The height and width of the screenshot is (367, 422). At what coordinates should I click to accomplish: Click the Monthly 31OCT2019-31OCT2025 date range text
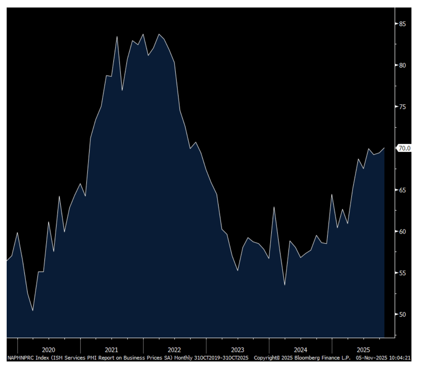click(211, 358)
